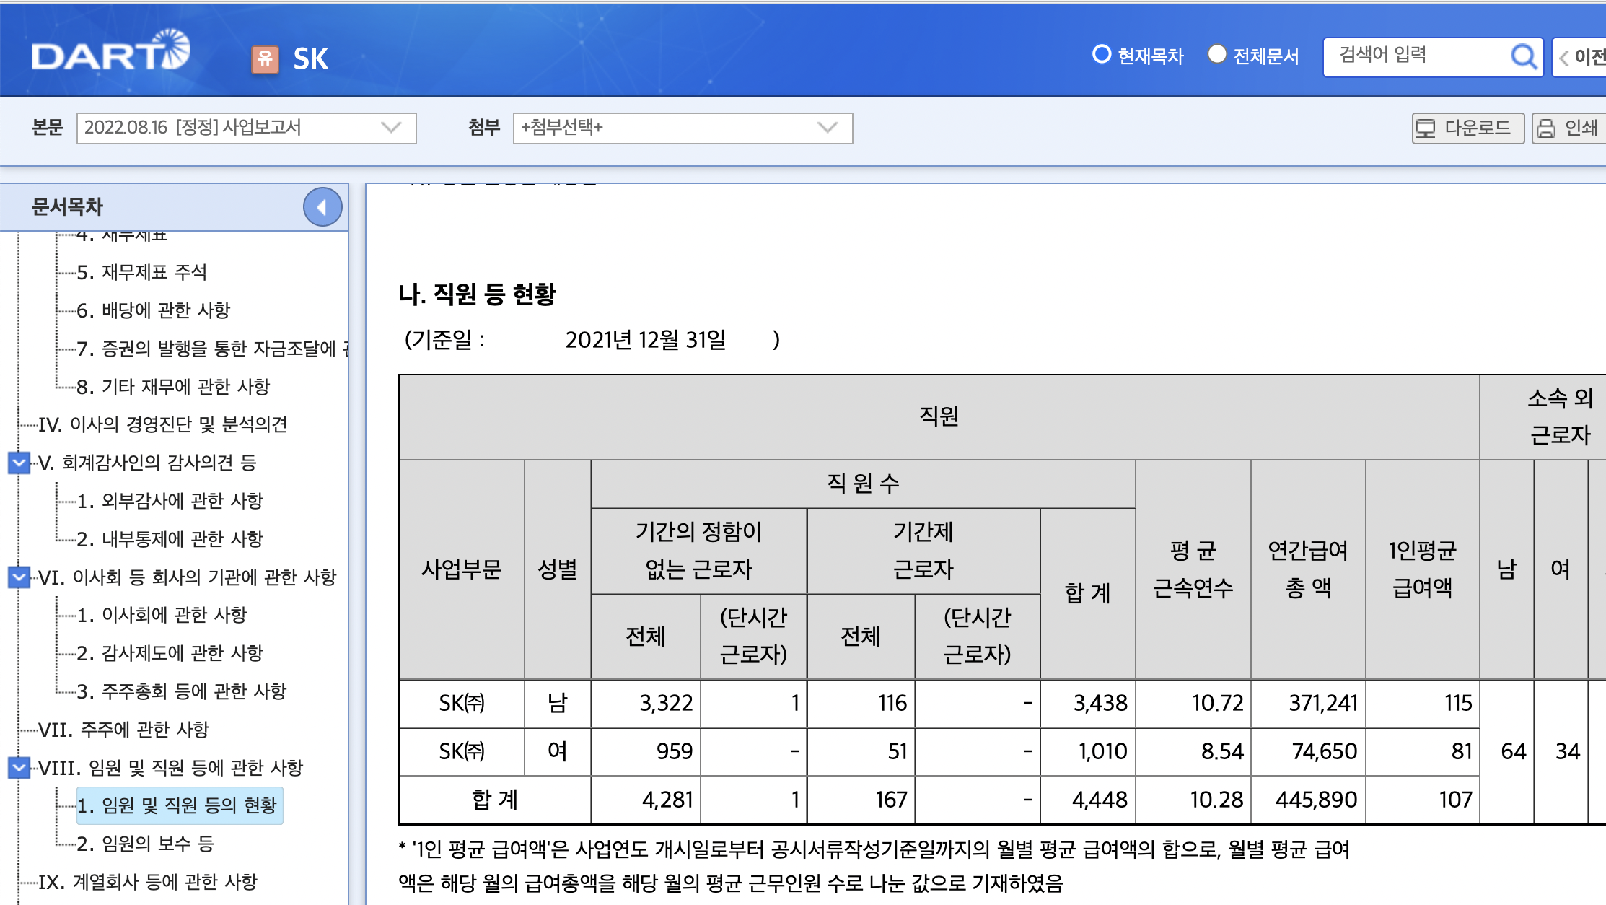This screenshot has height=905, width=1606.
Task: Open the 본문 document version dropdown
Action: pos(246,128)
